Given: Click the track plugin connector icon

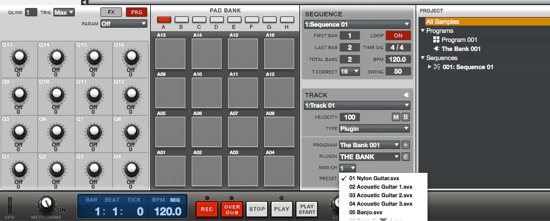Looking at the screenshot, I should (407, 95).
